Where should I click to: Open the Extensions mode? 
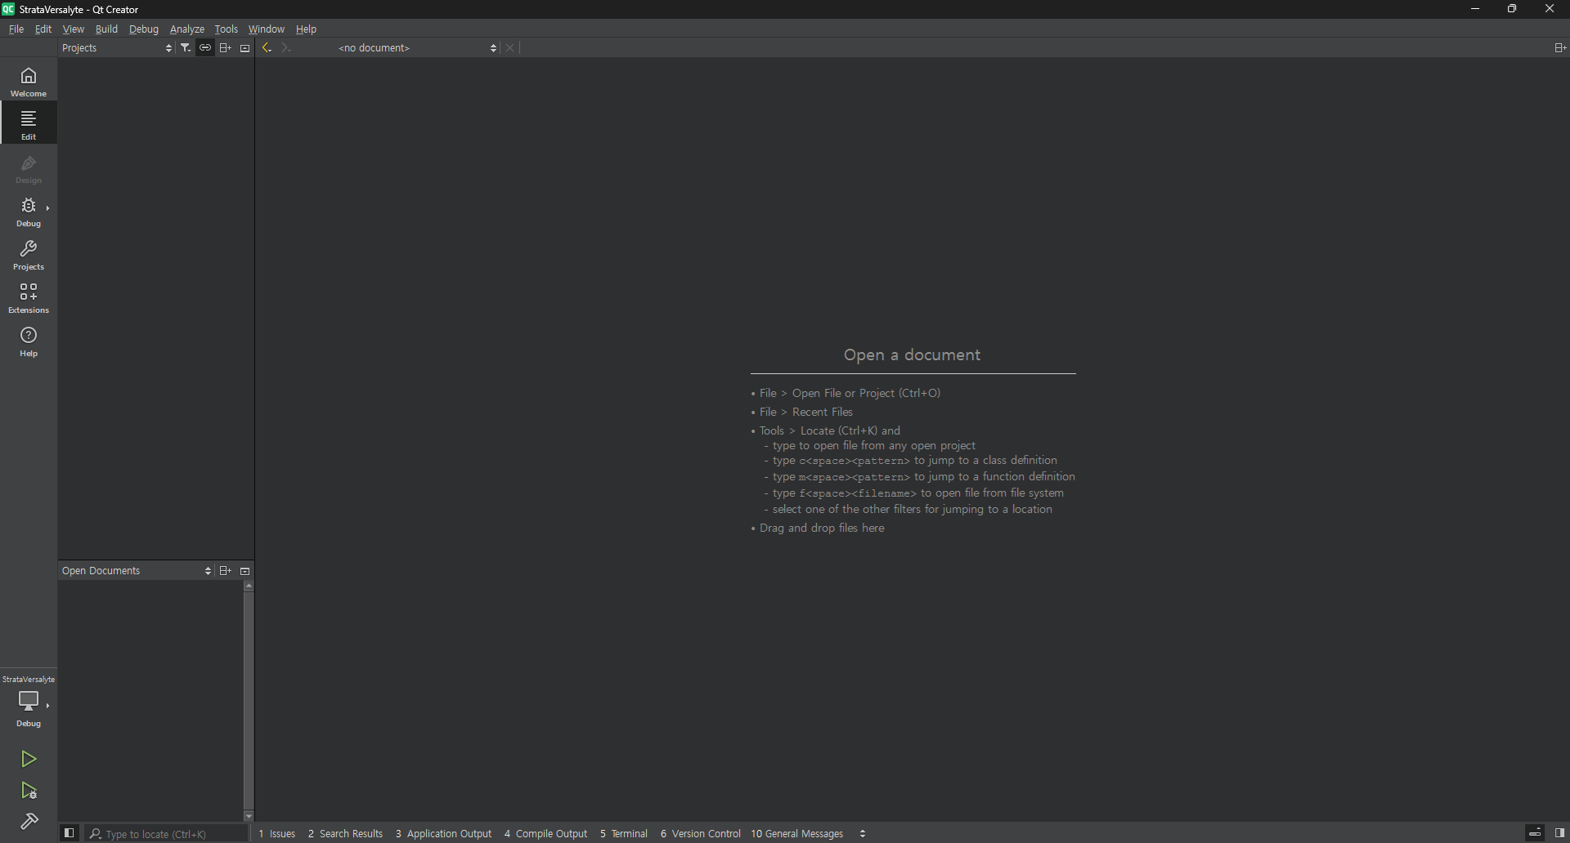29,298
